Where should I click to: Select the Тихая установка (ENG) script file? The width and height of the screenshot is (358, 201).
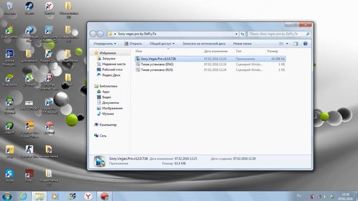(210, 64)
